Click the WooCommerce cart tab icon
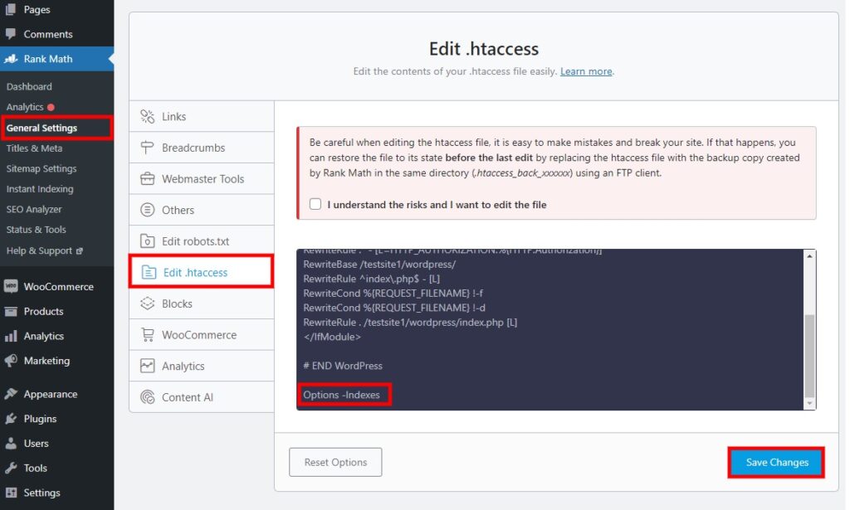 148,334
